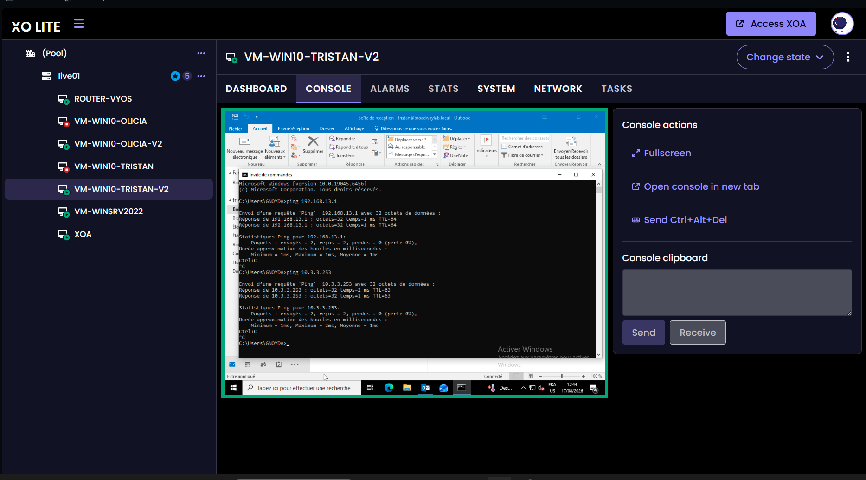The height and width of the screenshot is (480, 866).
Task: Open the VM kebab menu beside Change state
Action: [x=848, y=57]
